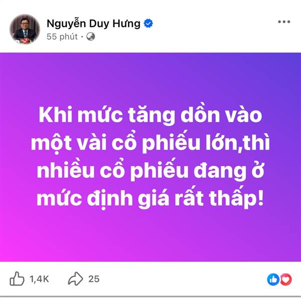
Task: Click the red heart reaction emoji
Action: coord(286,279)
